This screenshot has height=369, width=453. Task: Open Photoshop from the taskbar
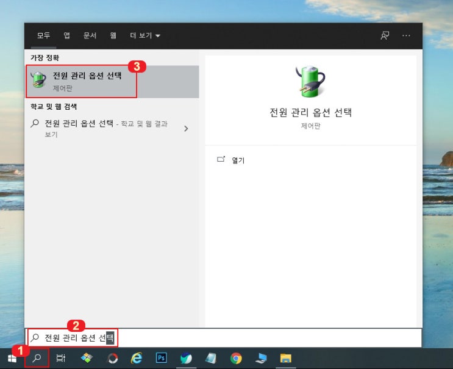pyautogui.click(x=161, y=358)
